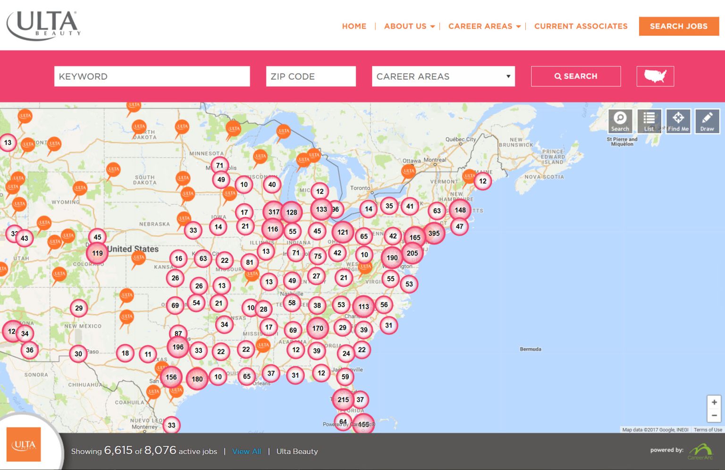Switch to List view of jobs
The width and height of the screenshot is (725, 470).
pyautogui.click(x=649, y=121)
